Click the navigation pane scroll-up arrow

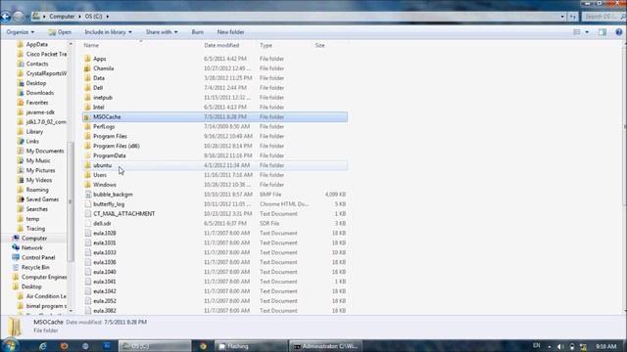71,43
